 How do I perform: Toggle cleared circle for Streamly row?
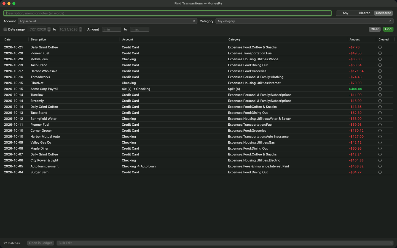(380, 101)
